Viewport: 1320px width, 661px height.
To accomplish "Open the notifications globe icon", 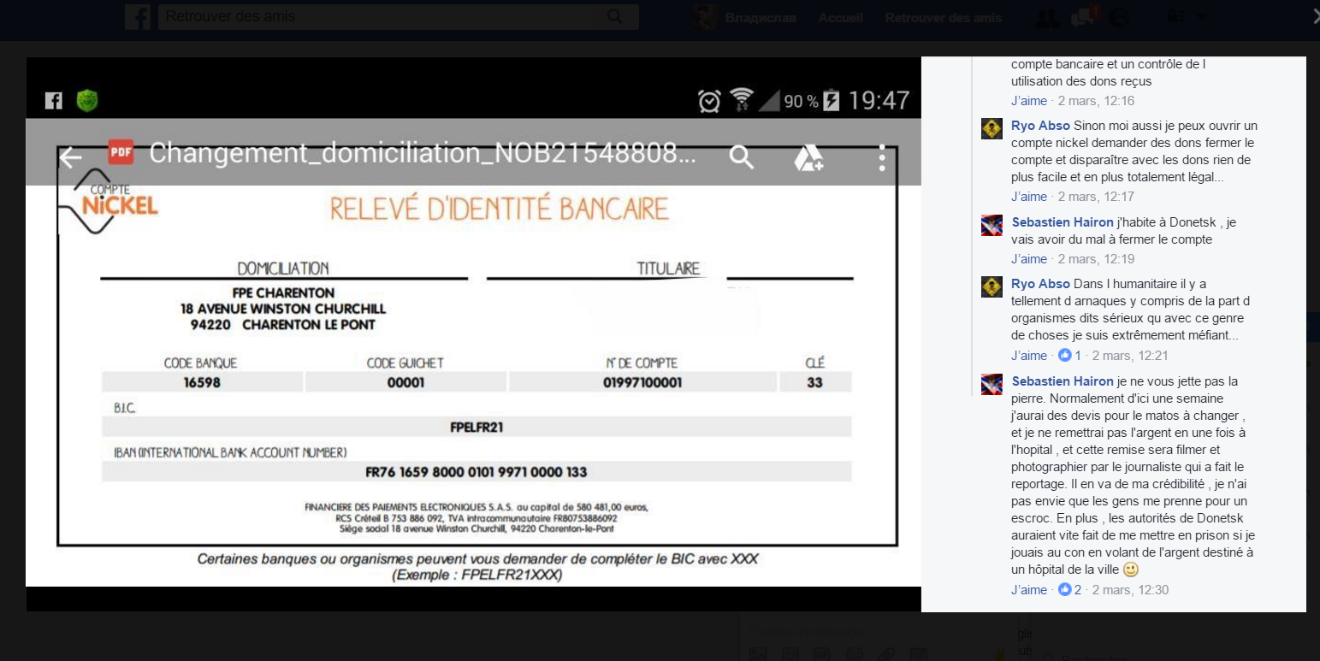I will click(x=1118, y=17).
